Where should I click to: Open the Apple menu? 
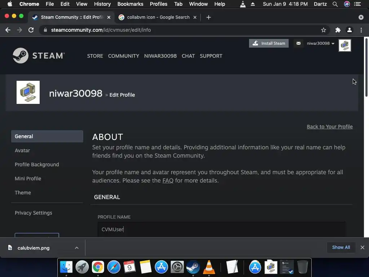click(x=10, y=4)
